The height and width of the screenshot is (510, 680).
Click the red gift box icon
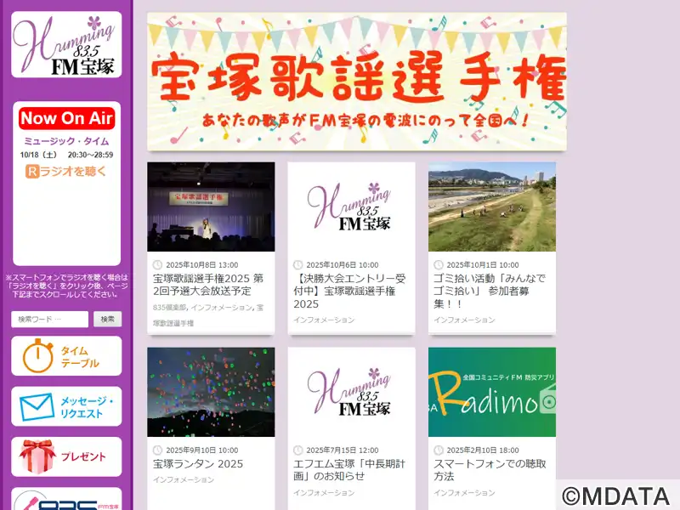pyautogui.click(x=37, y=456)
